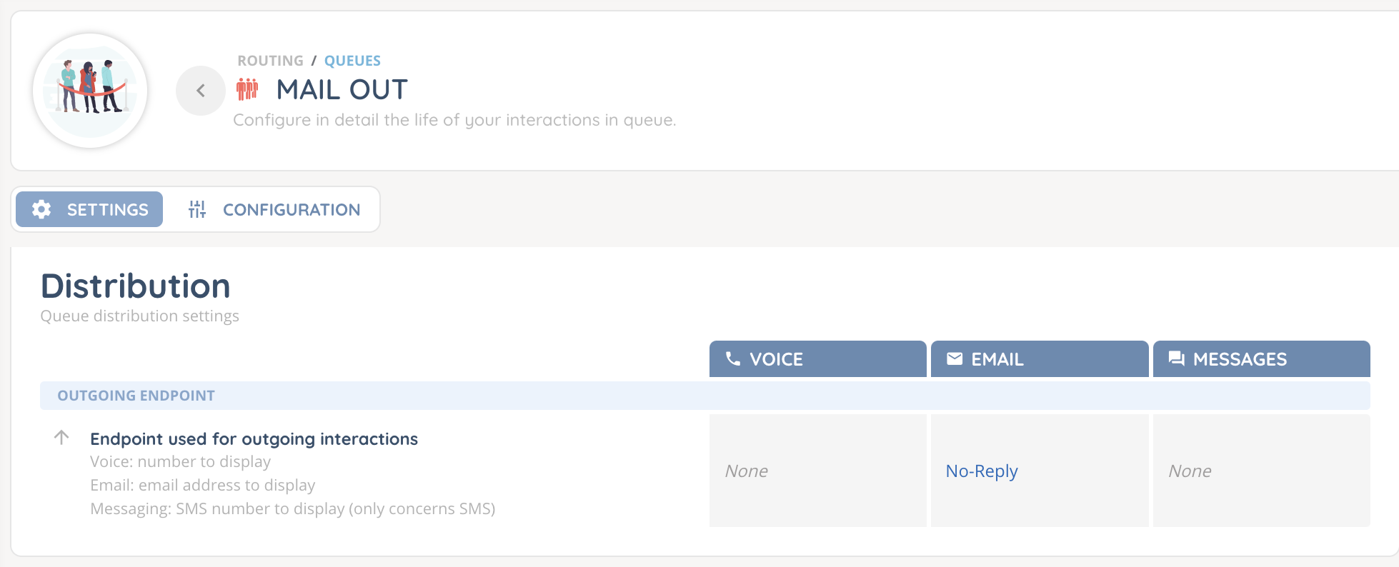Click the EMAIL column header
1399x567 pixels.
pyautogui.click(x=1040, y=358)
